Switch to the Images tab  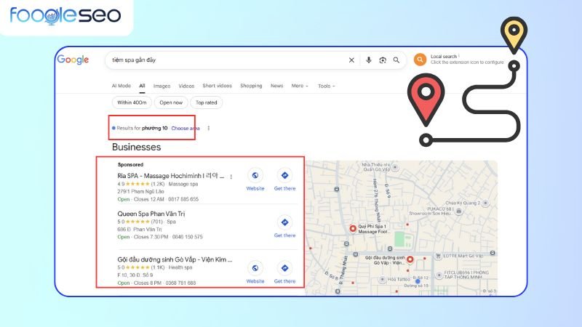[162, 86]
